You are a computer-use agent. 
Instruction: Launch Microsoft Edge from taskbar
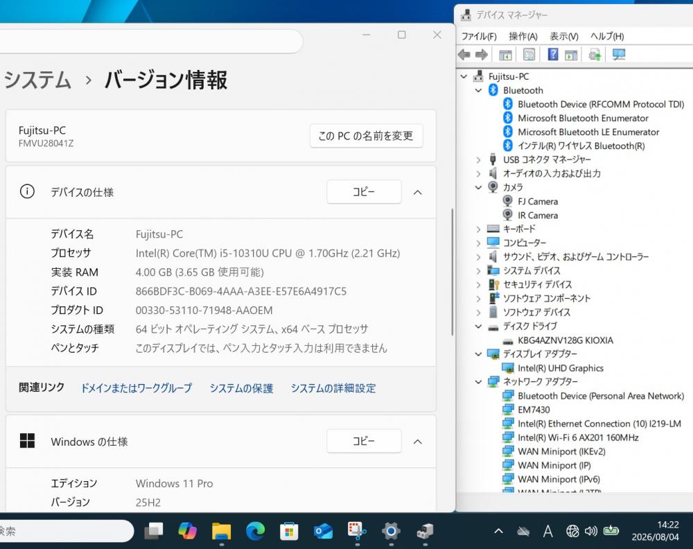(x=256, y=530)
